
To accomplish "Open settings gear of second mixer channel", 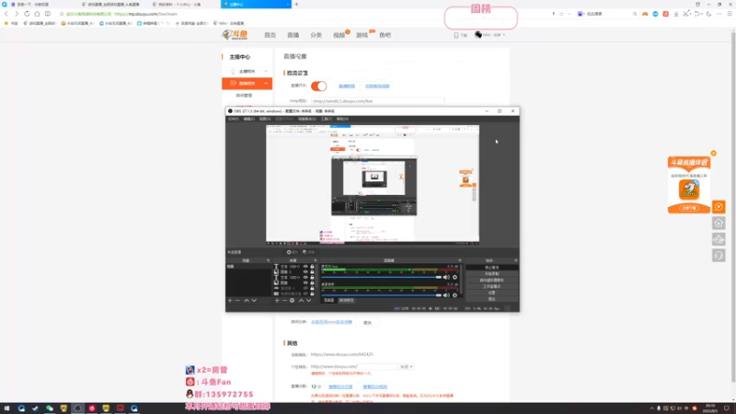I will [x=454, y=295].
